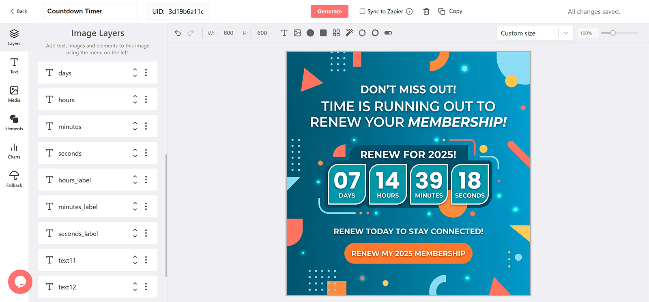
Task: Move the seconds_label layer down
Action: point(135,236)
